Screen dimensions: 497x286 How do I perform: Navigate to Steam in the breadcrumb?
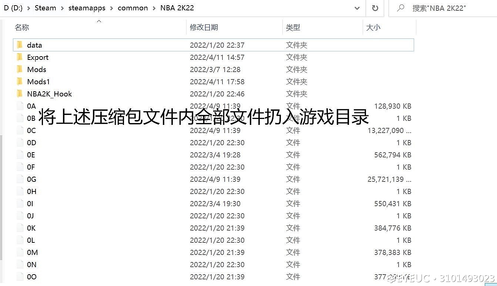pyautogui.click(x=45, y=8)
